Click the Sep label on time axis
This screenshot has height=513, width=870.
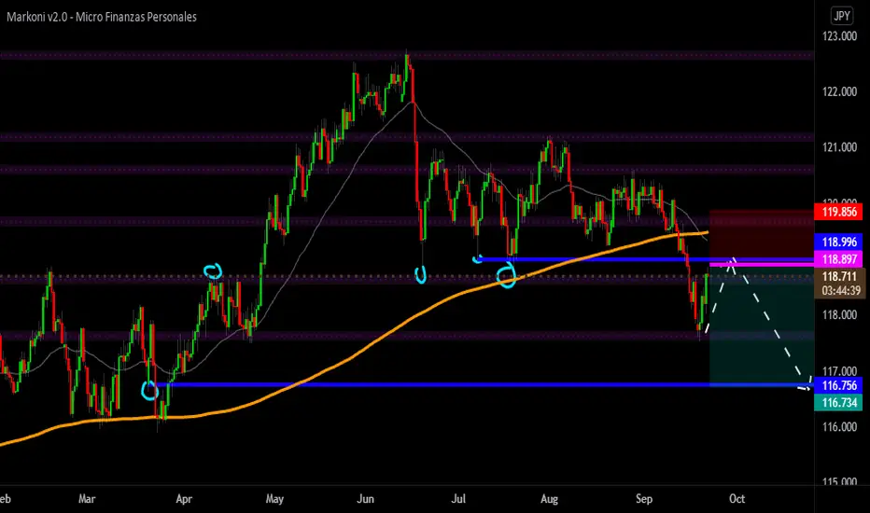[643, 499]
